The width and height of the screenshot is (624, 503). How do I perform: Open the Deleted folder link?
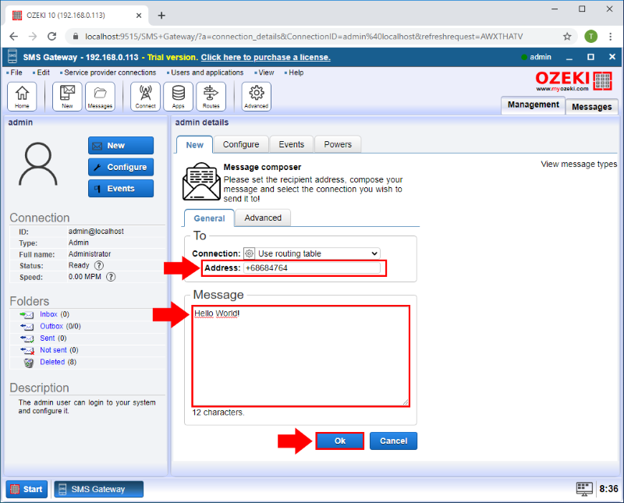pyautogui.click(x=52, y=362)
